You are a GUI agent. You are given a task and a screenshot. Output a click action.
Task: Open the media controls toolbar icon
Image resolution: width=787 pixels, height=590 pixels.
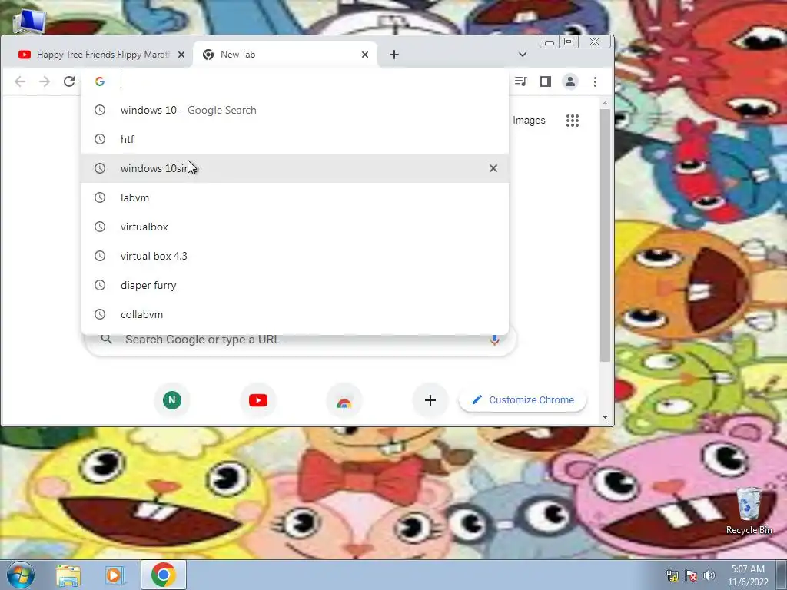pos(521,81)
